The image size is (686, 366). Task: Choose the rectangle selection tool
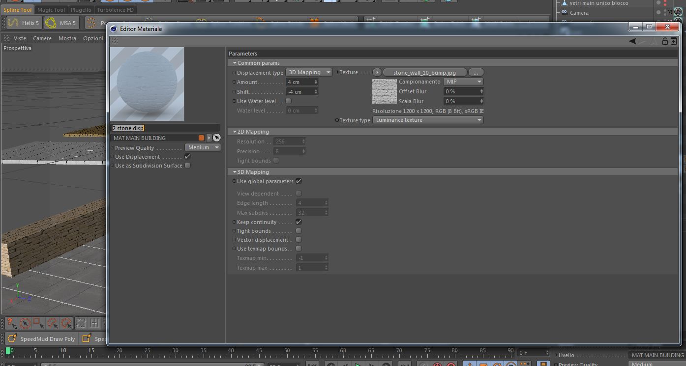(39, 323)
